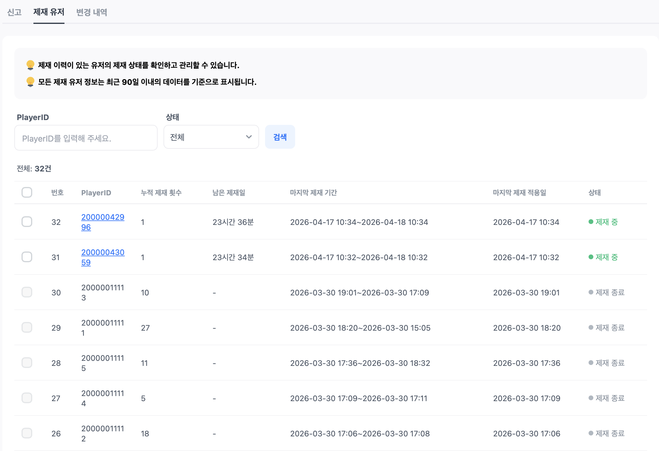Open the 변경 내역 tab
Image resolution: width=659 pixels, height=451 pixels.
[92, 12]
